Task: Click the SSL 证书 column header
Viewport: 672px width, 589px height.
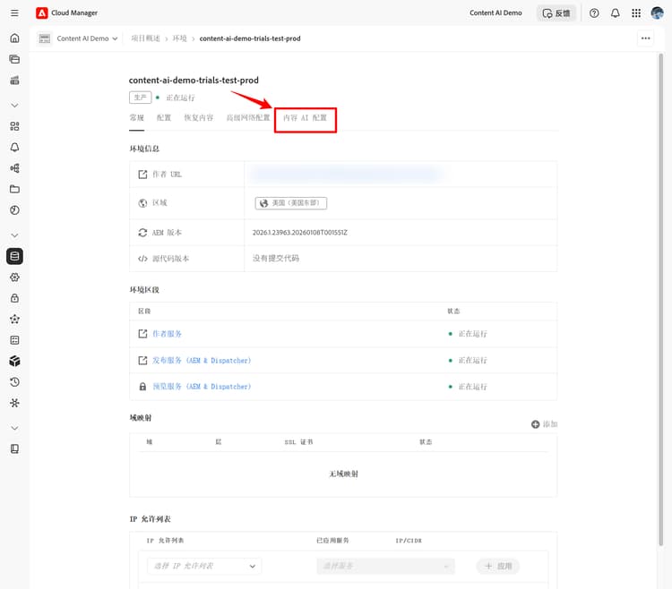Action: point(298,442)
